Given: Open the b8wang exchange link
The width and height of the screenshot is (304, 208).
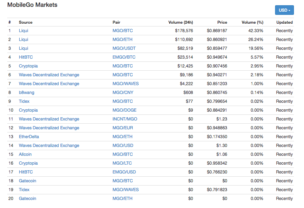Looking at the screenshot, I should click(26, 92).
